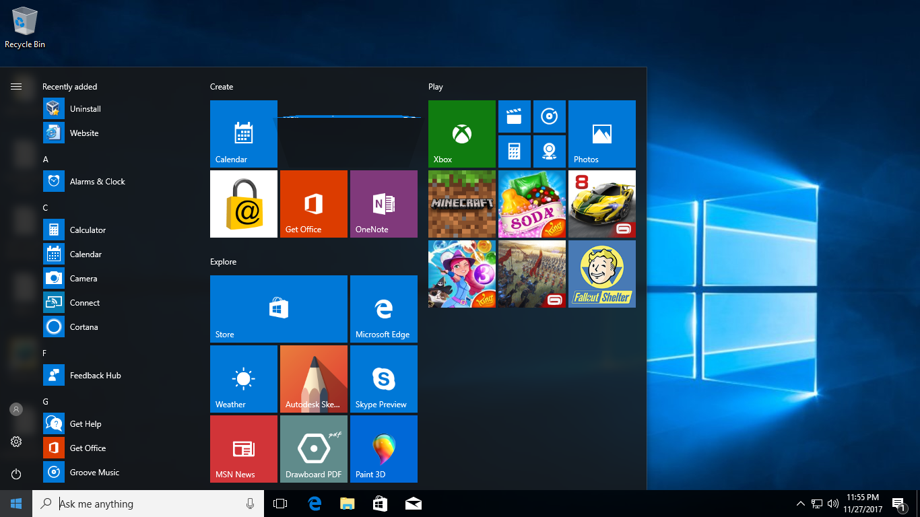This screenshot has width=920, height=517.
Task: Open the OneNote tile
Action: click(x=384, y=204)
